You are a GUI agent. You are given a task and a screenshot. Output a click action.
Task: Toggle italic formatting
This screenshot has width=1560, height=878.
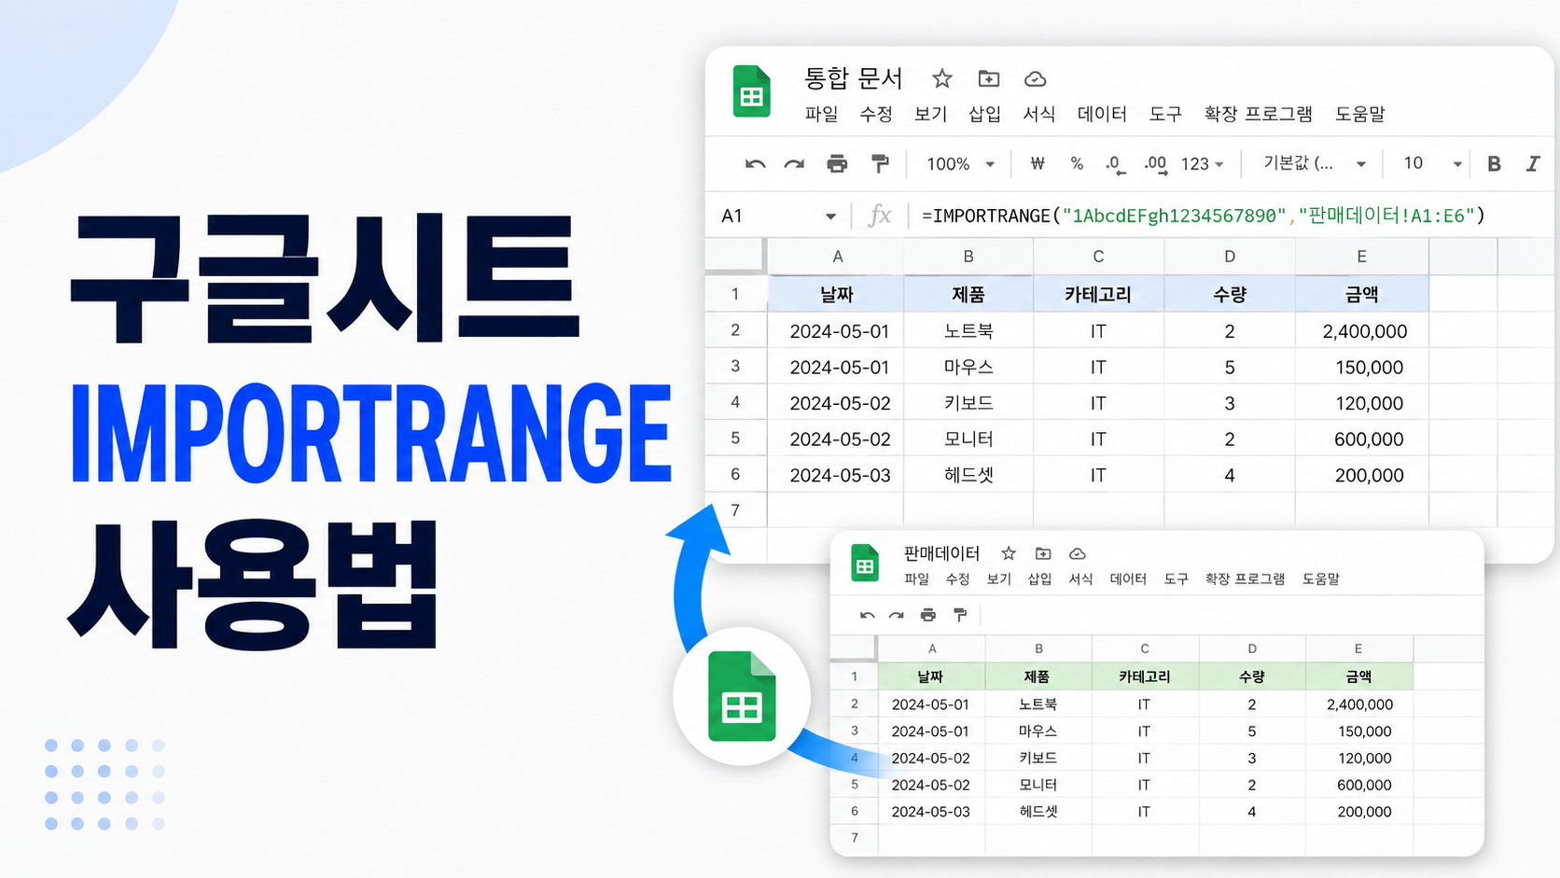[1532, 163]
